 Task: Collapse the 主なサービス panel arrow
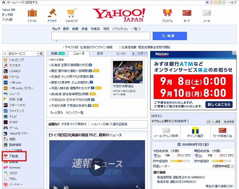5,54
